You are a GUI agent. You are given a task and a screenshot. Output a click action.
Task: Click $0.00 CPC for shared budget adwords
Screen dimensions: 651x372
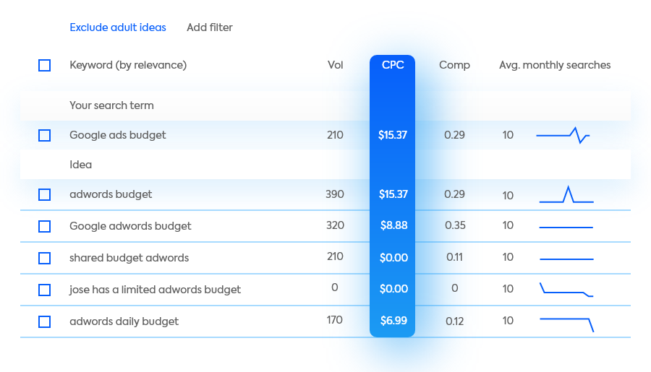click(x=393, y=258)
